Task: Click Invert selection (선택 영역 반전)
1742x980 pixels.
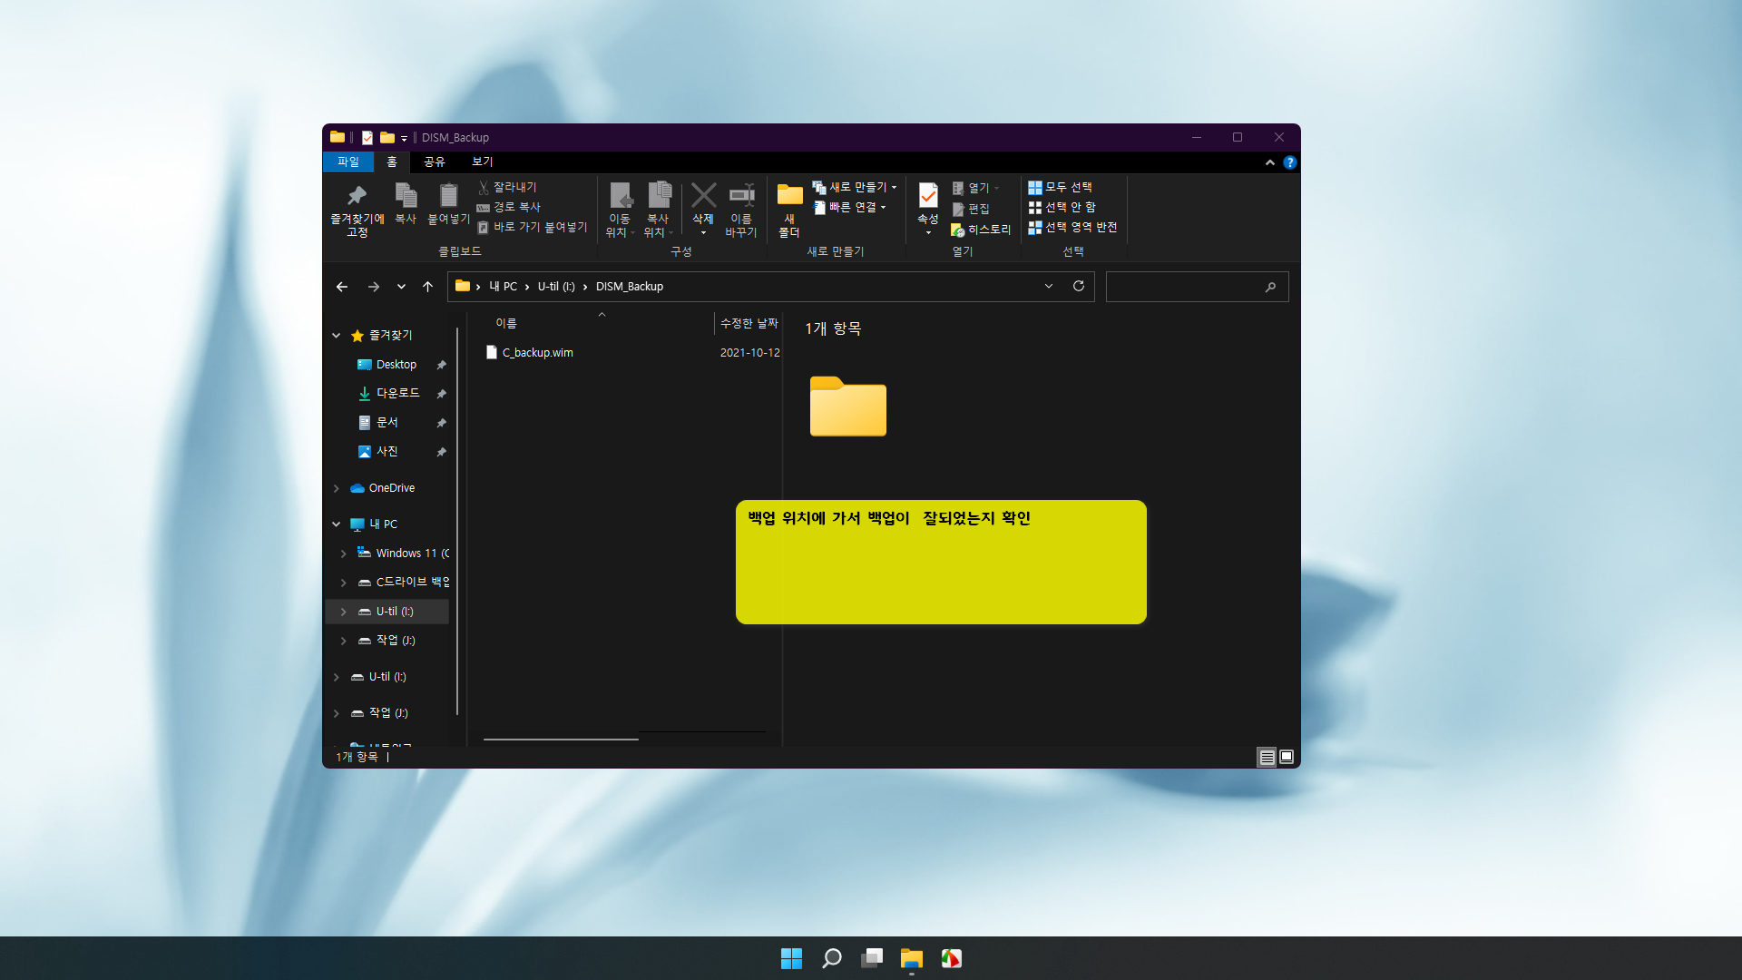Action: (x=1072, y=227)
